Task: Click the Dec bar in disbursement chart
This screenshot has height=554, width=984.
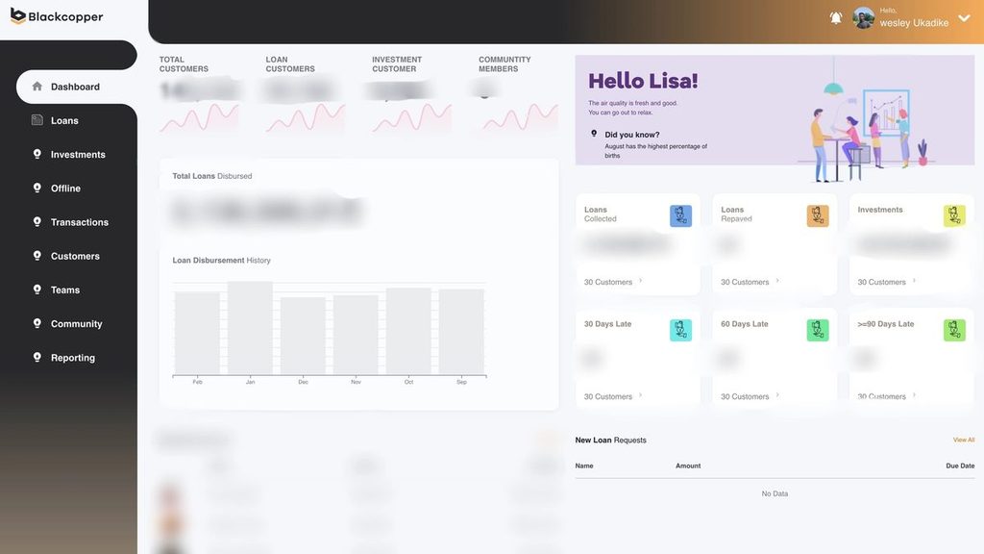Action: coord(303,336)
